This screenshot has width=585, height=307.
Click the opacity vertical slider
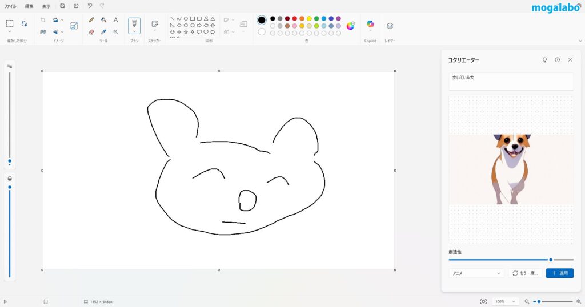[10, 231]
